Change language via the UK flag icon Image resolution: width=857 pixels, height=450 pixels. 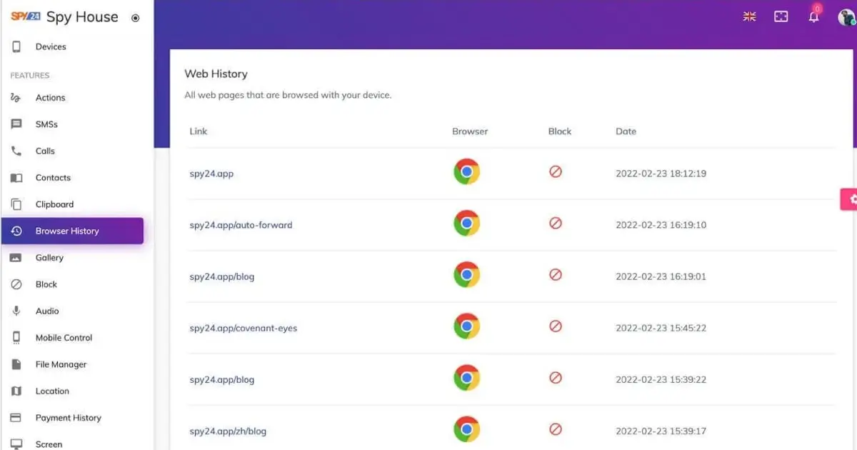coord(749,16)
